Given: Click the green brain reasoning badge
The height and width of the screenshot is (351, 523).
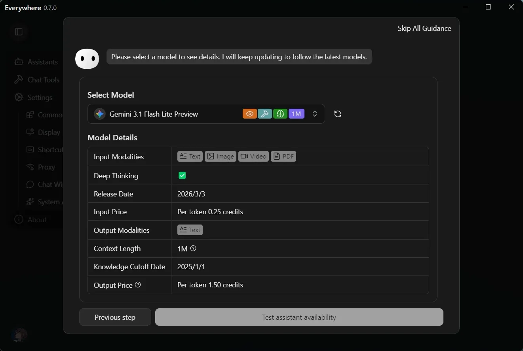Looking at the screenshot, I should [x=280, y=114].
